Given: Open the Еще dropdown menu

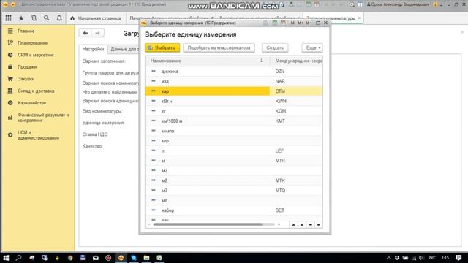Looking at the screenshot, I should tap(312, 47).
